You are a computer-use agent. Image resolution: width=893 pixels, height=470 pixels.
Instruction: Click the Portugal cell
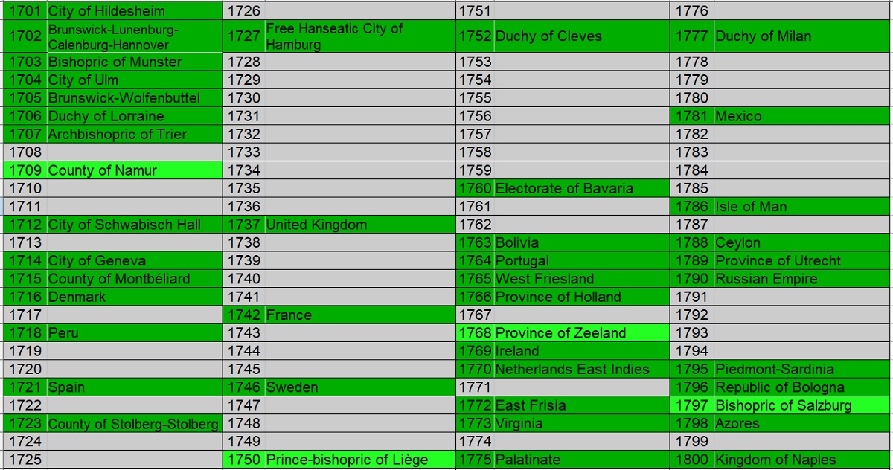(581, 260)
